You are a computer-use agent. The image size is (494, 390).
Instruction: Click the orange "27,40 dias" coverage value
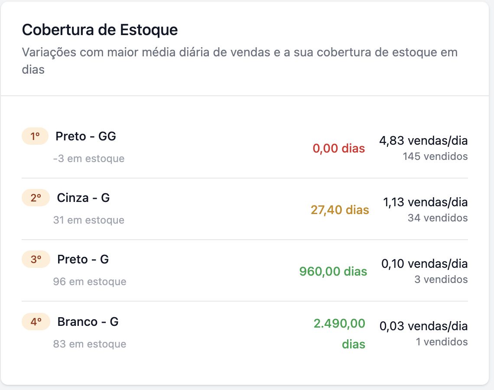tap(340, 210)
